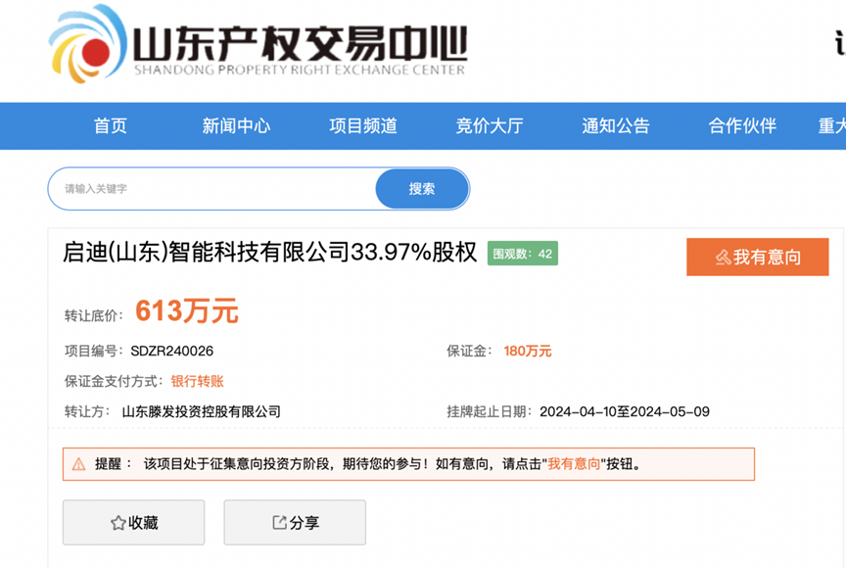Click the 分享 share button
The image size is (846, 568).
pos(294,522)
